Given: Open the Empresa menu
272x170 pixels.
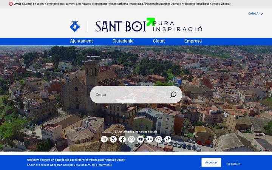Looking at the screenshot, I should click(193, 41).
